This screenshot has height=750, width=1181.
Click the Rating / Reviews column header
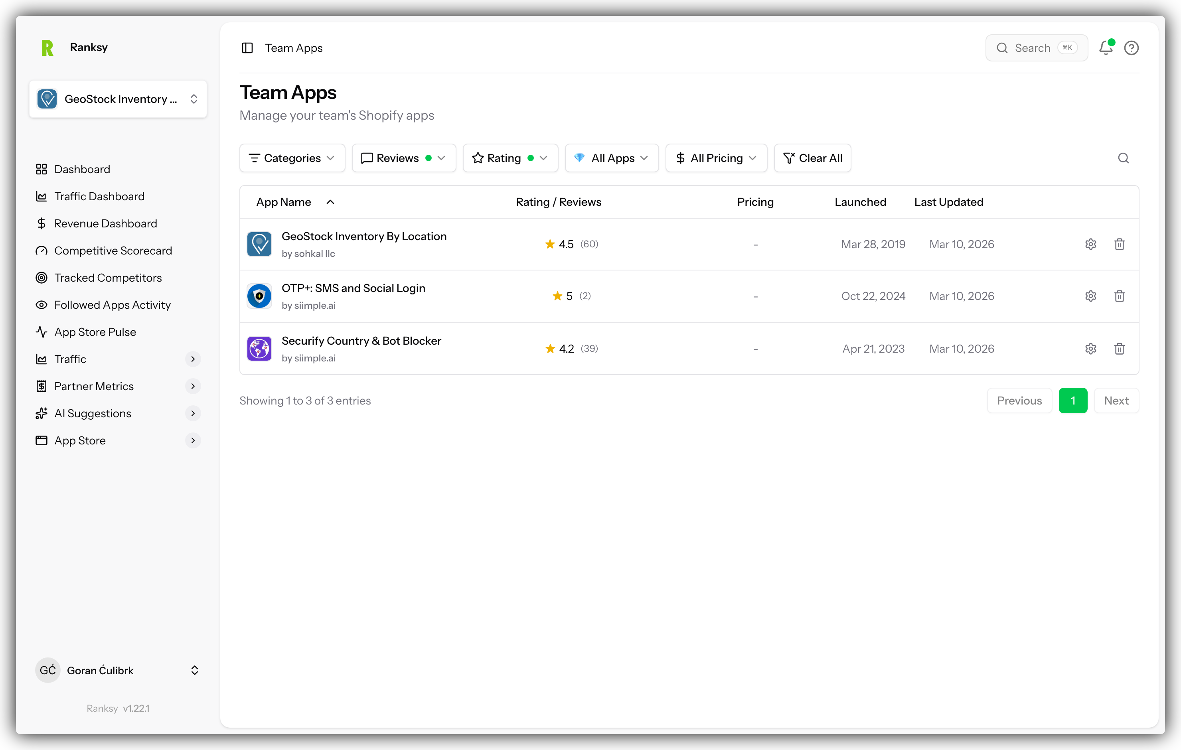coord(558,202)
